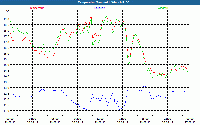The width and height of the screenshot is (200, 125).
Task: Select the 11,0 y-axis value label
Action: (x=6, y=111)
